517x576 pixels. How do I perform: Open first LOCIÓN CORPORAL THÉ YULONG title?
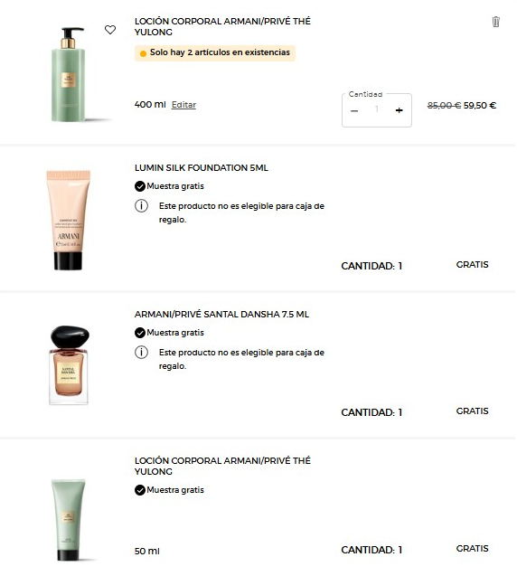pyautogui.click(x=222, y=26)
